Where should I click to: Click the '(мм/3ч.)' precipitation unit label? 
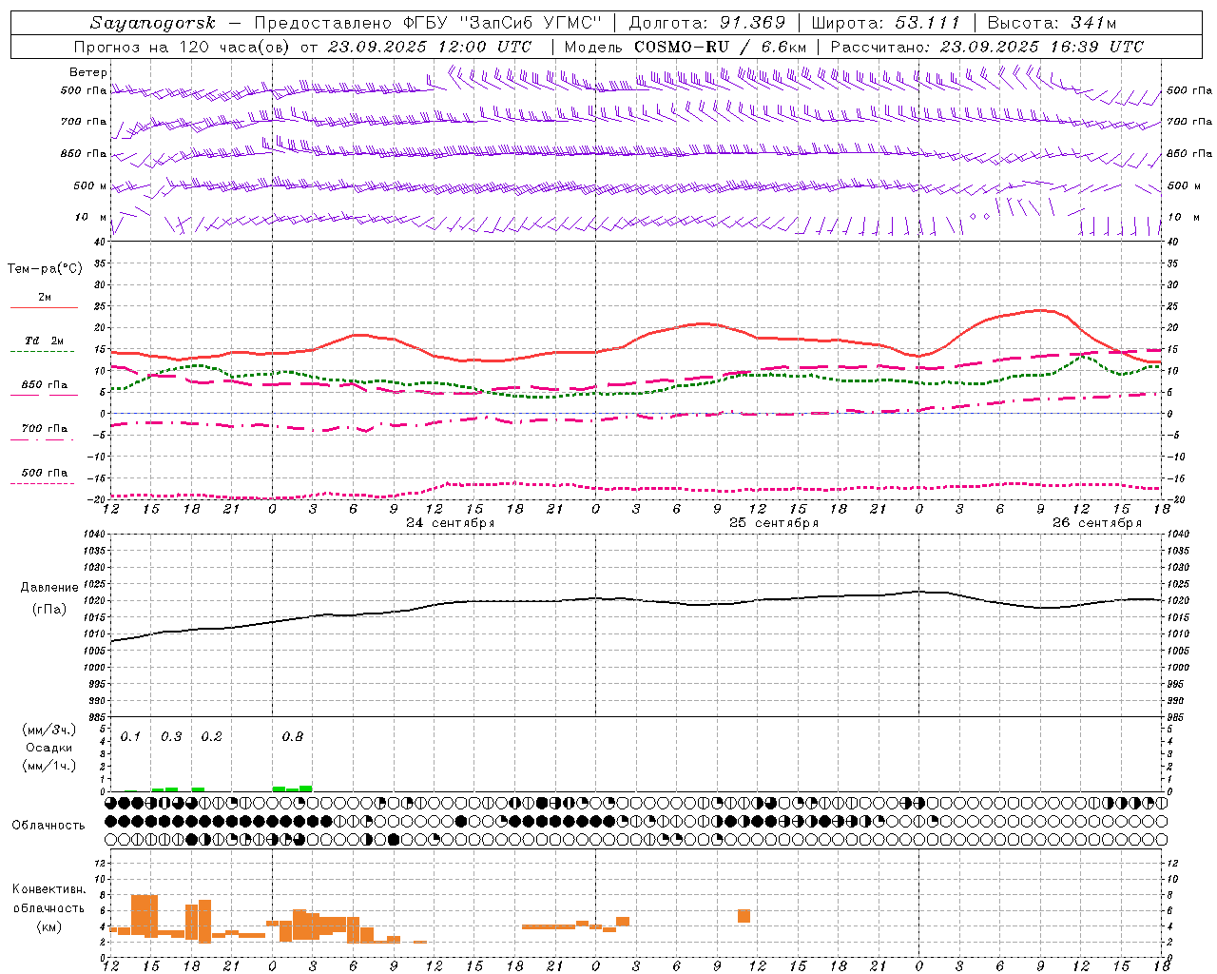click(x=49, y=730)
